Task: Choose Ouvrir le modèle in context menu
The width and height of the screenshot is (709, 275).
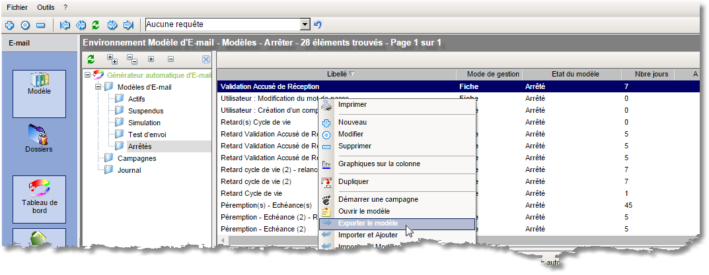Action: click(x=398, y=211)
